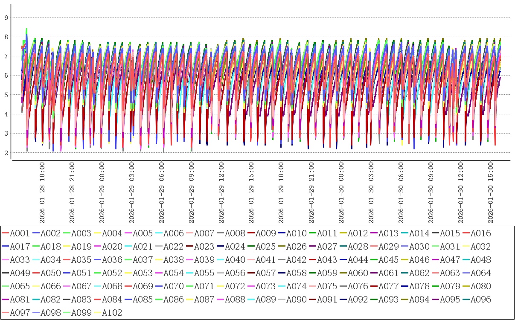
Task: Click the y-axis value 9 label
Action: pos(6,17)
